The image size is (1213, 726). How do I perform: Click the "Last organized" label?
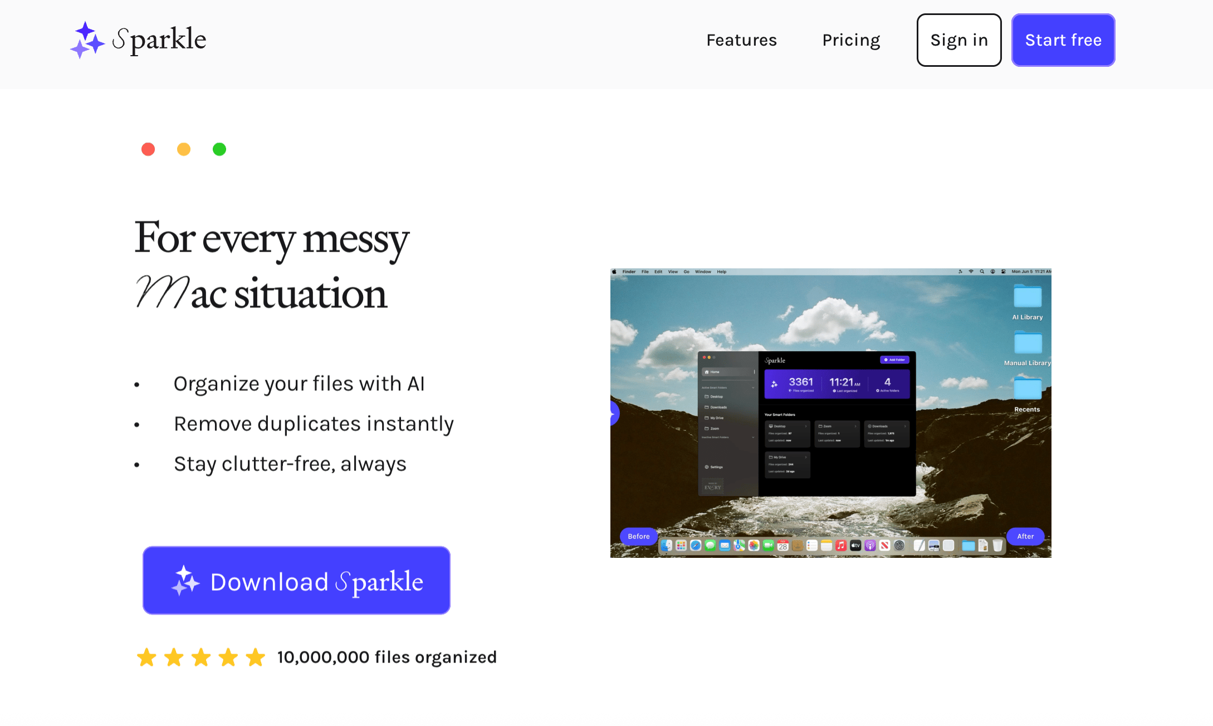tap(845, 391)
